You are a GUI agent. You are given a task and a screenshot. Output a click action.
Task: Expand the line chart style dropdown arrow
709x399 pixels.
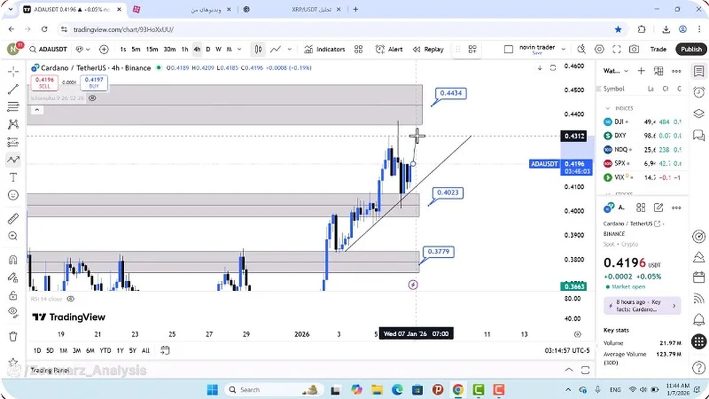click(291, 49)
